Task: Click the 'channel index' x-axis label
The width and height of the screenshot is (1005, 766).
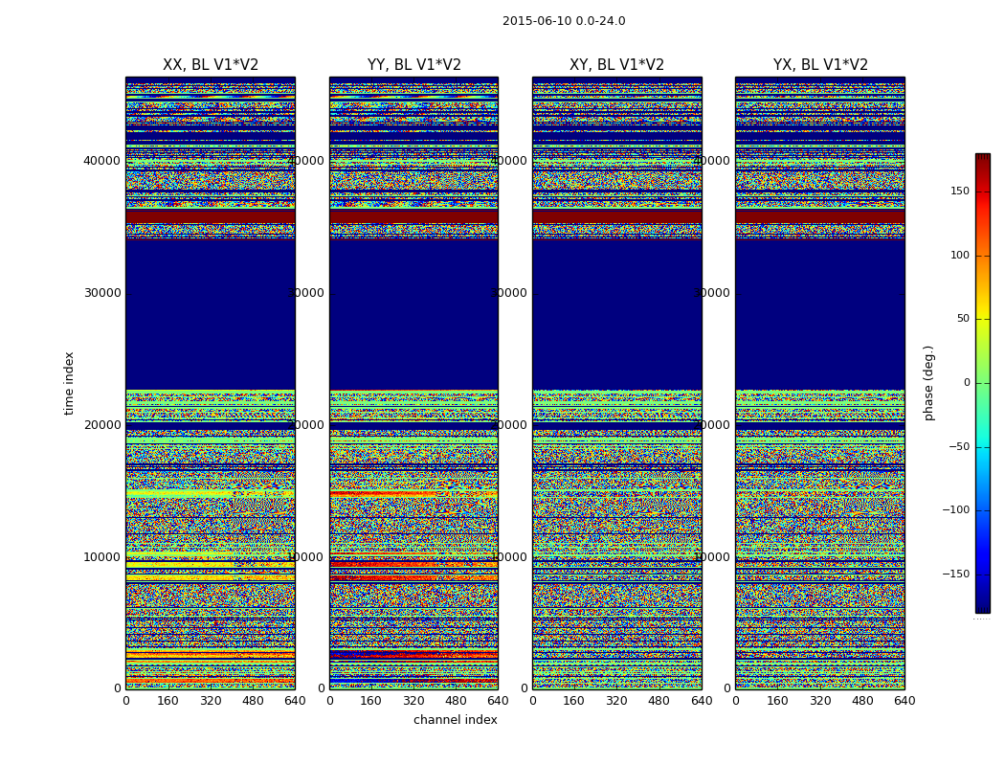Action: (455, 720)
